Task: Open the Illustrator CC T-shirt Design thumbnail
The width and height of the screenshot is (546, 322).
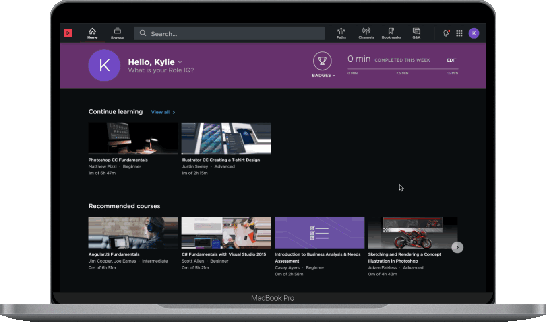Action: pyautogui.click(x=226, y=138)
